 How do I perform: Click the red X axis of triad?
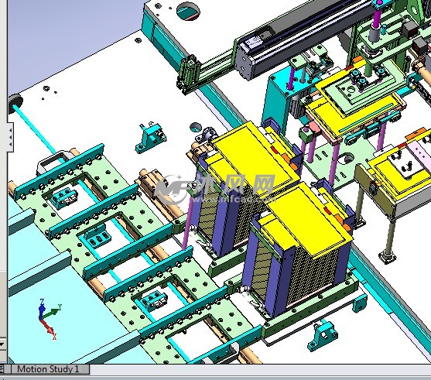(49, 329)
